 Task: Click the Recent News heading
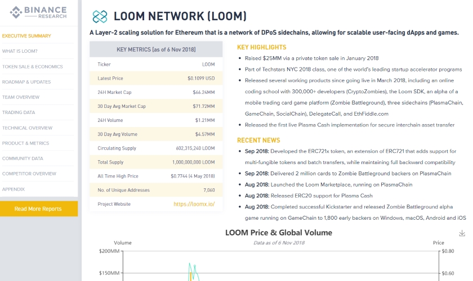click(x=258, y=140)
